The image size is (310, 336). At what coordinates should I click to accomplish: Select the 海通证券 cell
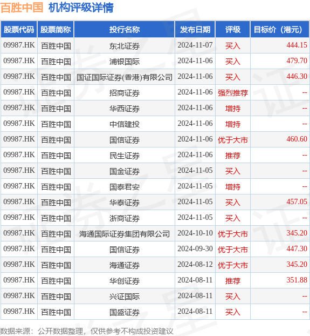pos(125,265)
